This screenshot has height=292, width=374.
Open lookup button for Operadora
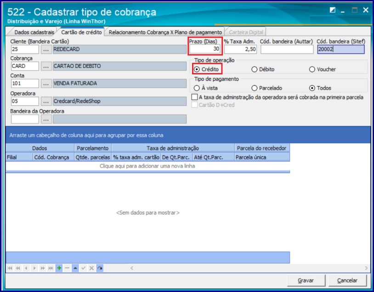point(46,101)
